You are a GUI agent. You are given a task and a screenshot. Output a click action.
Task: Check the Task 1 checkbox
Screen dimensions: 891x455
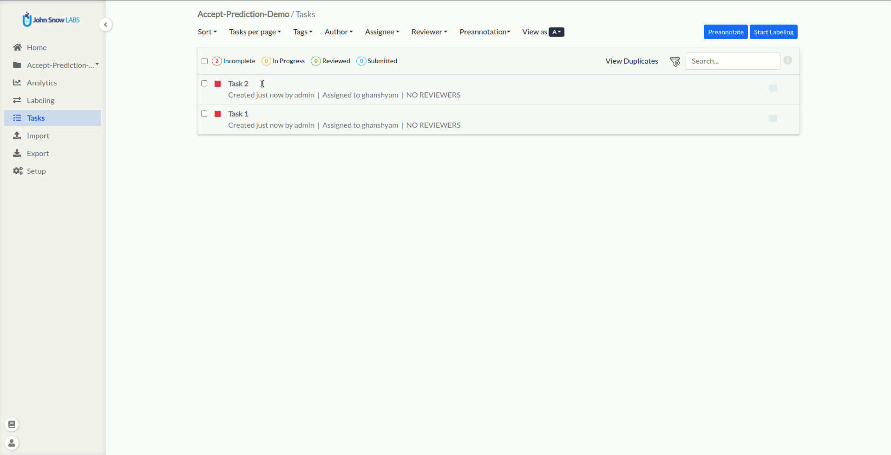pyautogui.click(x=204, y=114)
